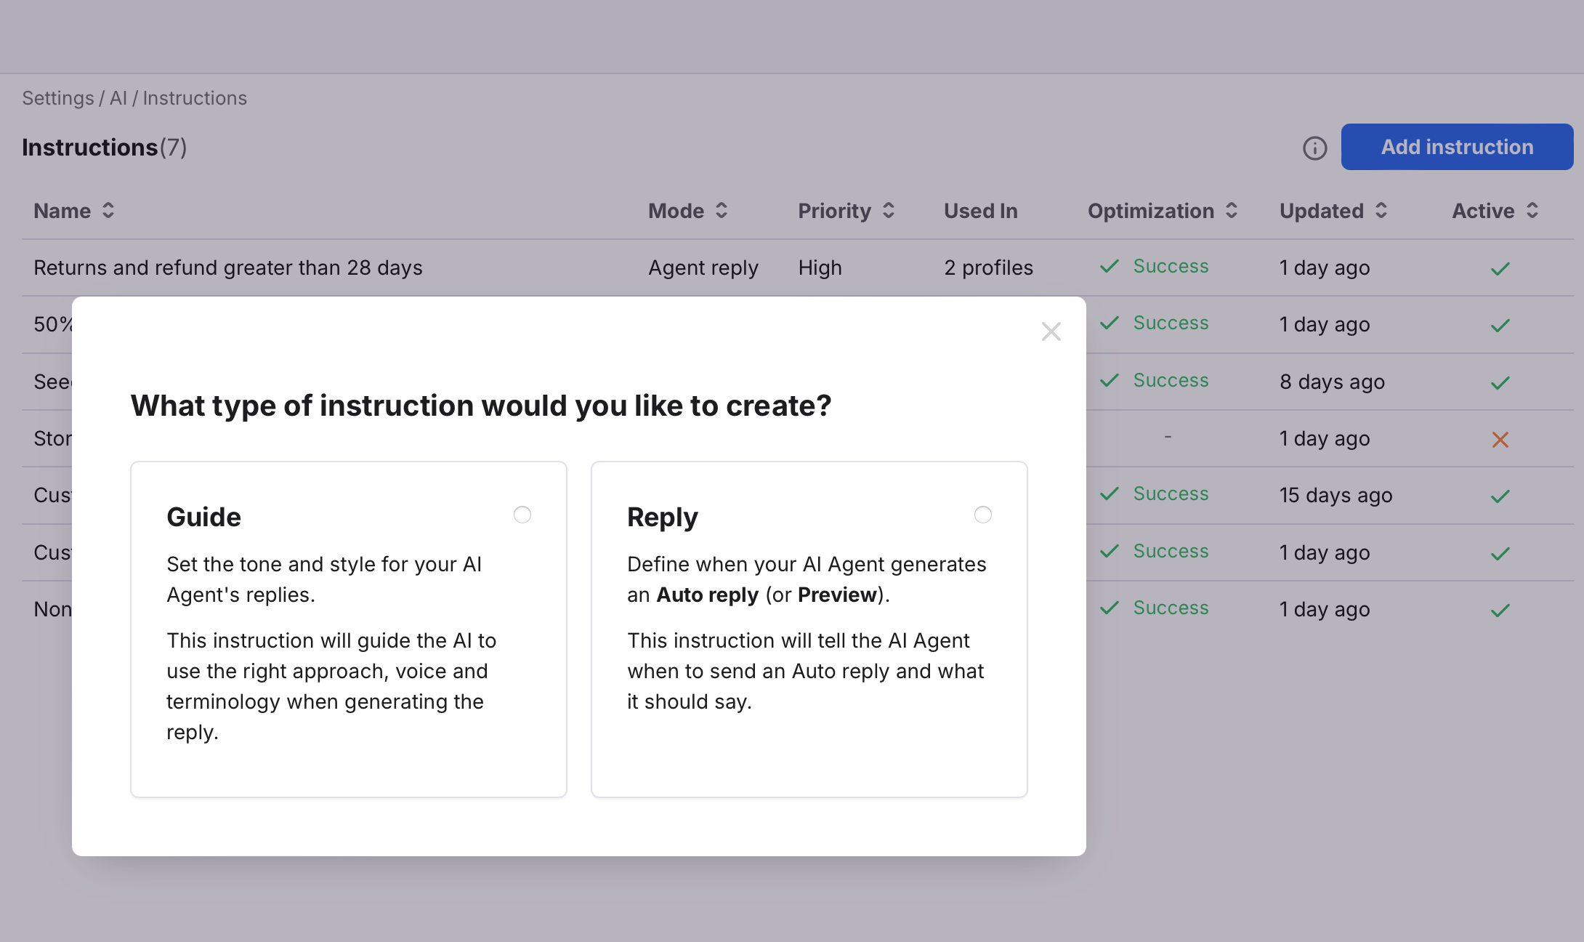Click the red X in the Active column
The image size is (1584, 942).
tap(1500, 439)
